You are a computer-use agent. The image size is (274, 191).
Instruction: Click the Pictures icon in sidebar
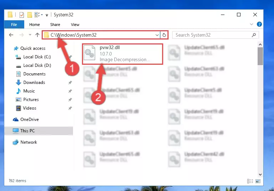click(x=18, y=100)
